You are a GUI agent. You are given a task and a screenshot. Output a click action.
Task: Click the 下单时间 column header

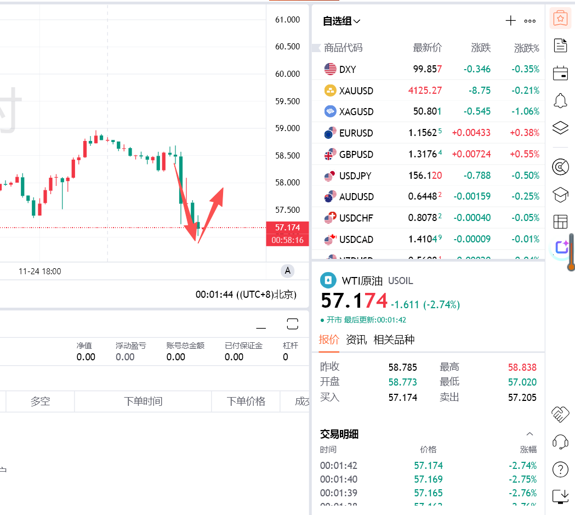click(x=143, y=401)
